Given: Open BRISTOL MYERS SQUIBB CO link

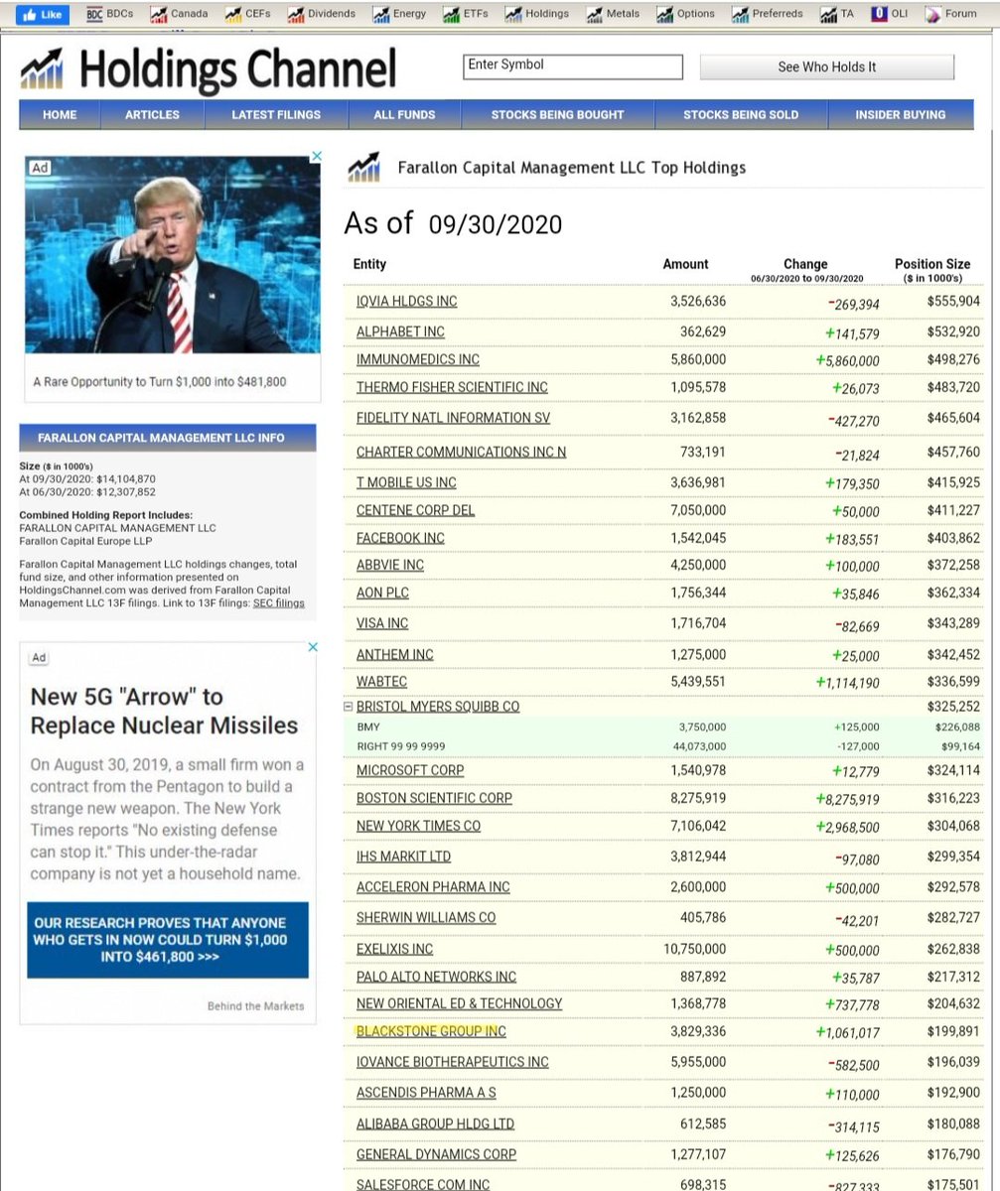Looking at the screenshot, I should coord(438,707).
